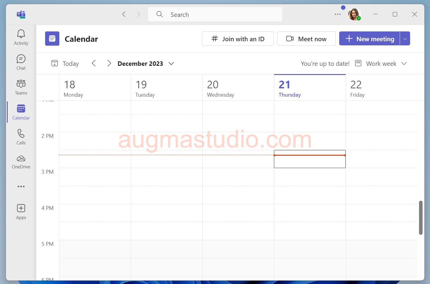The height and width of the screenshot is (284, 430).
Task: Change the Work week view dropdown
Action: (404, 63)
